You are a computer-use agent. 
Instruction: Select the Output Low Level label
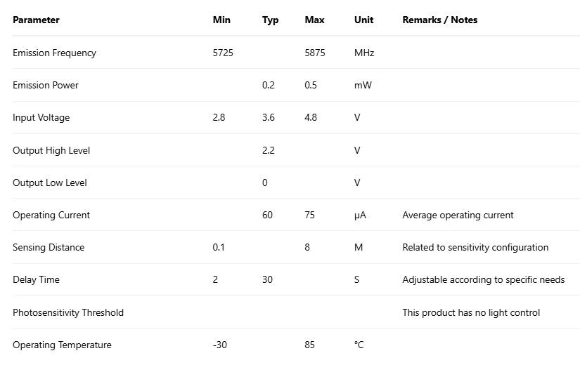50,182
